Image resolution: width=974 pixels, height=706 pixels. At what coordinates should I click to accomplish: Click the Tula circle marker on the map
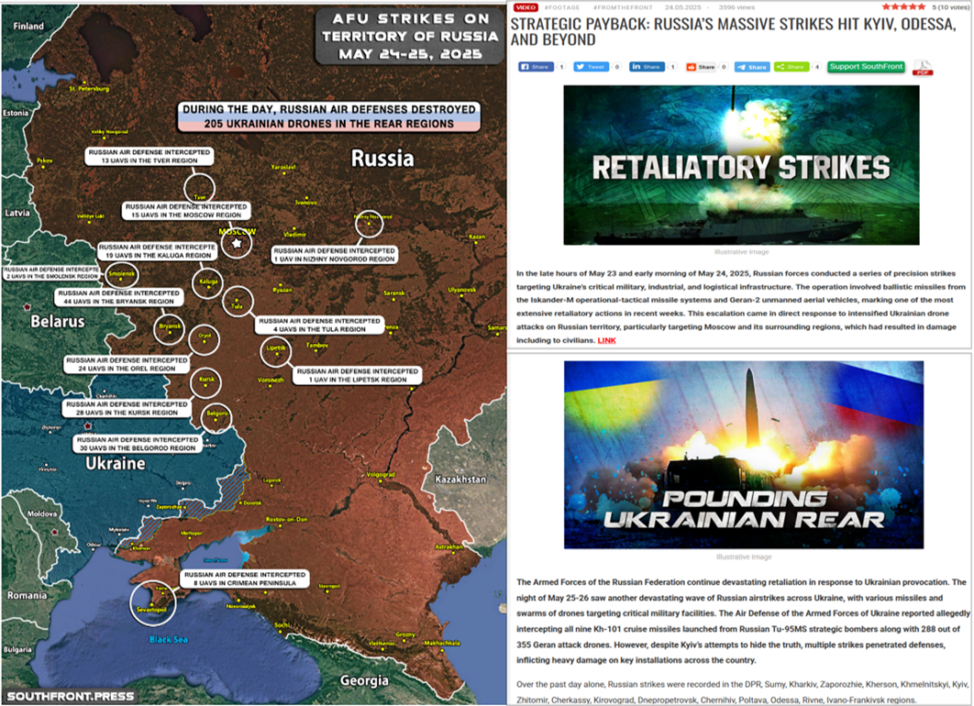coord(238,302)
